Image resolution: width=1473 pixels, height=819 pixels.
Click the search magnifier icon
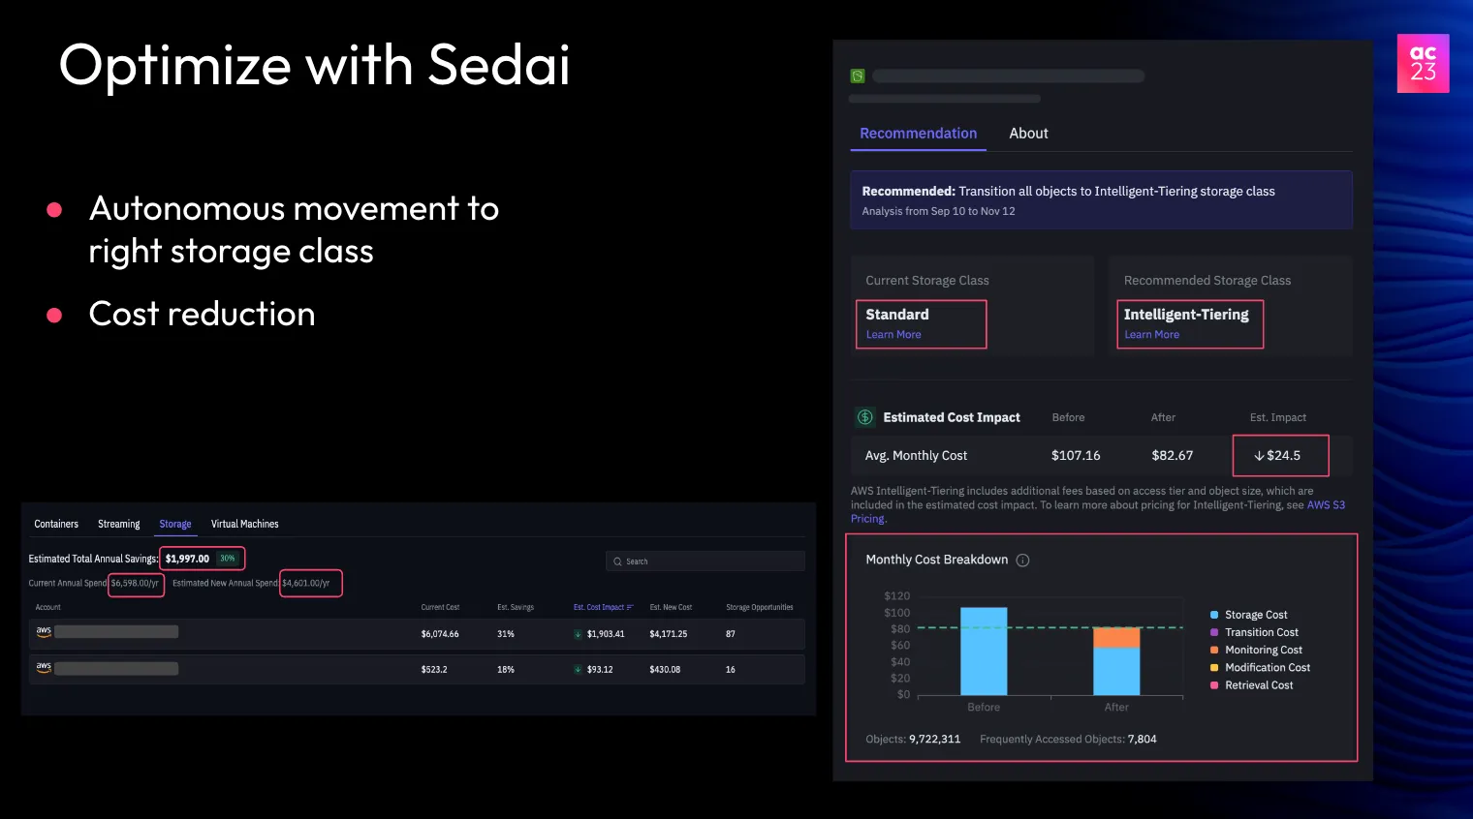click(617, 561)
